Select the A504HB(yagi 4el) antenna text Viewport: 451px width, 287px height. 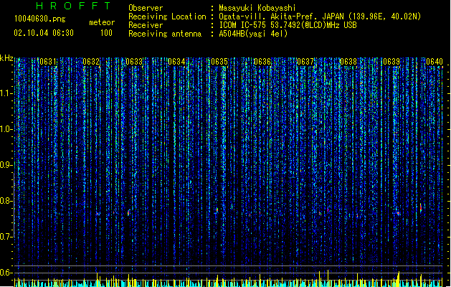tap(253, 34)
